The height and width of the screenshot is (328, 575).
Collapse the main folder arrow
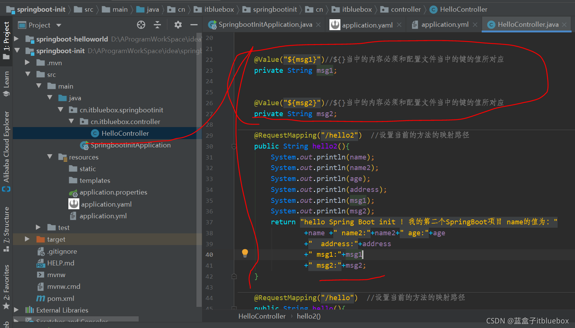pyautogui.click(x=39, y=86)
